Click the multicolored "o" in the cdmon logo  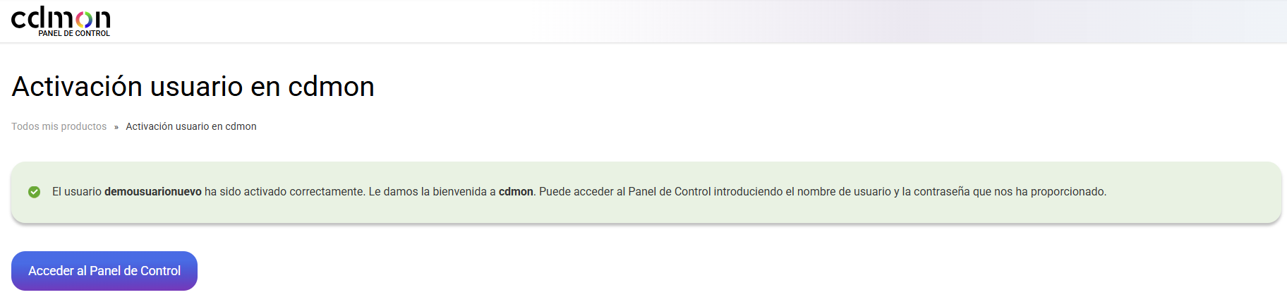pos(84,20)
